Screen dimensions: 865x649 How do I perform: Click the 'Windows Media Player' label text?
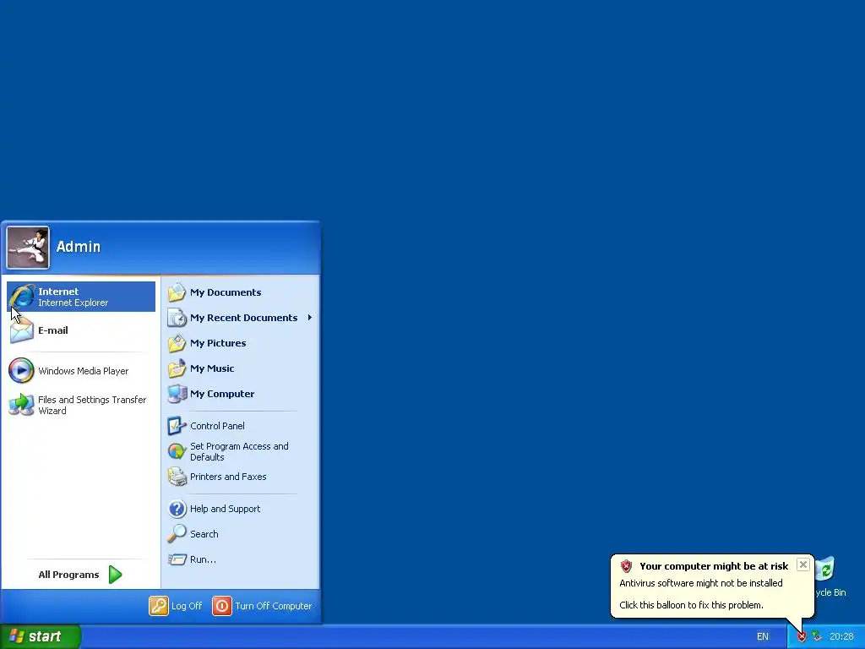click(x=84, y=371)
